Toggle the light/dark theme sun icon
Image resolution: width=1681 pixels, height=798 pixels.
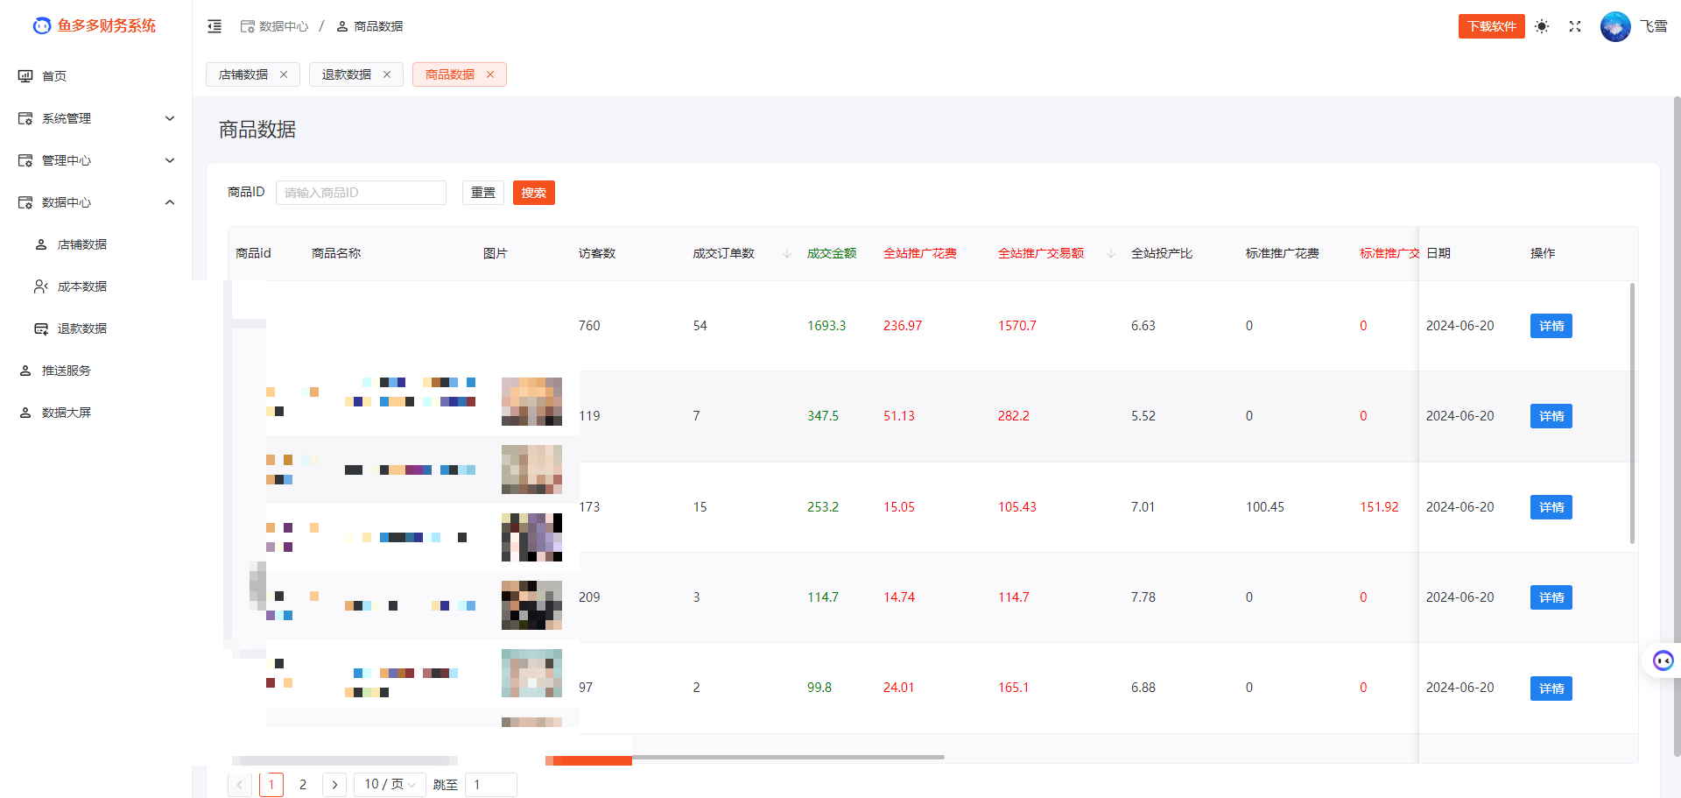(1542, 26)
